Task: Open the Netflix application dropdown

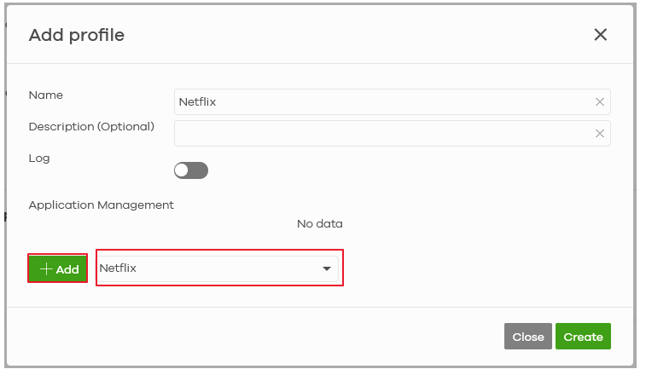Action: pyautogui.click(x=218, y=268)
